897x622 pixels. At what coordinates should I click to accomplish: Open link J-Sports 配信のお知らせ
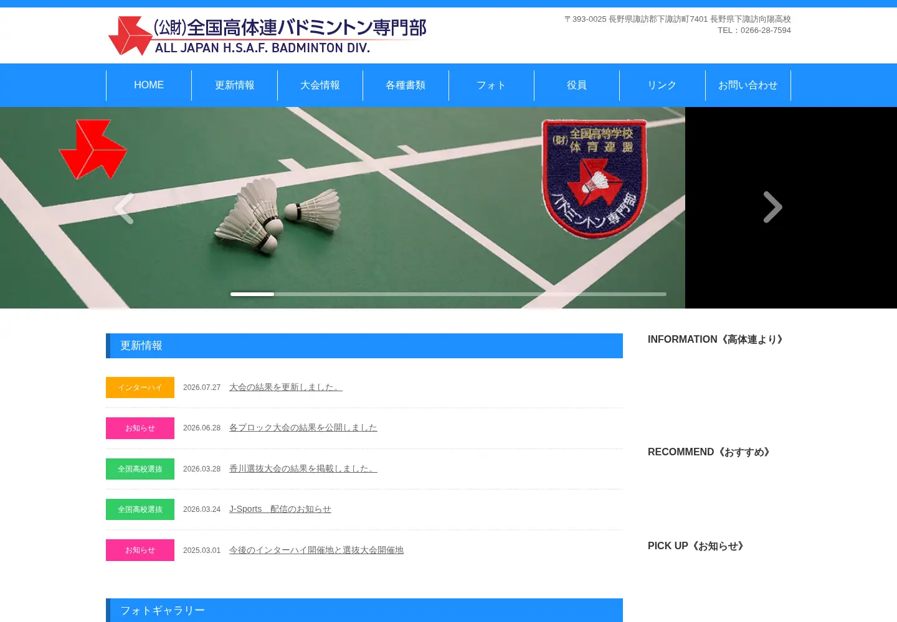[x=280, y=509]
